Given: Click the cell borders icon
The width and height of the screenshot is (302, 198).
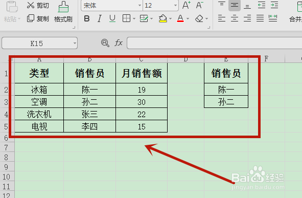Looking at the screenshot, I should pos(126,18).
